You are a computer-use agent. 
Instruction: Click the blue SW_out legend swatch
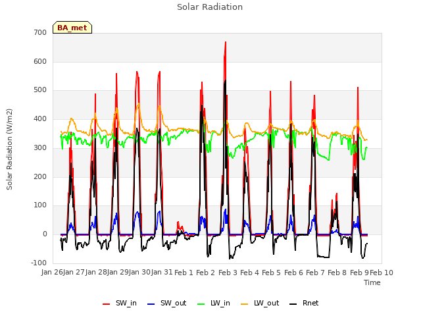pos(151,304)
